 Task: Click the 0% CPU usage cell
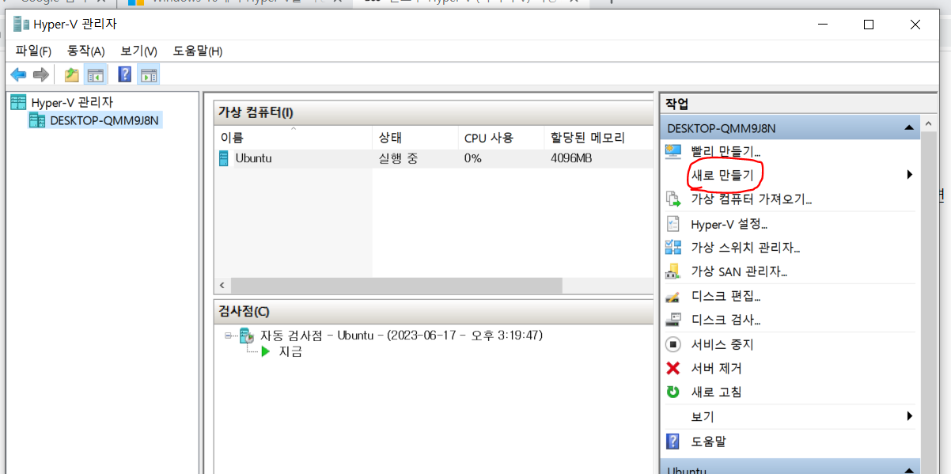click(473, 158)
